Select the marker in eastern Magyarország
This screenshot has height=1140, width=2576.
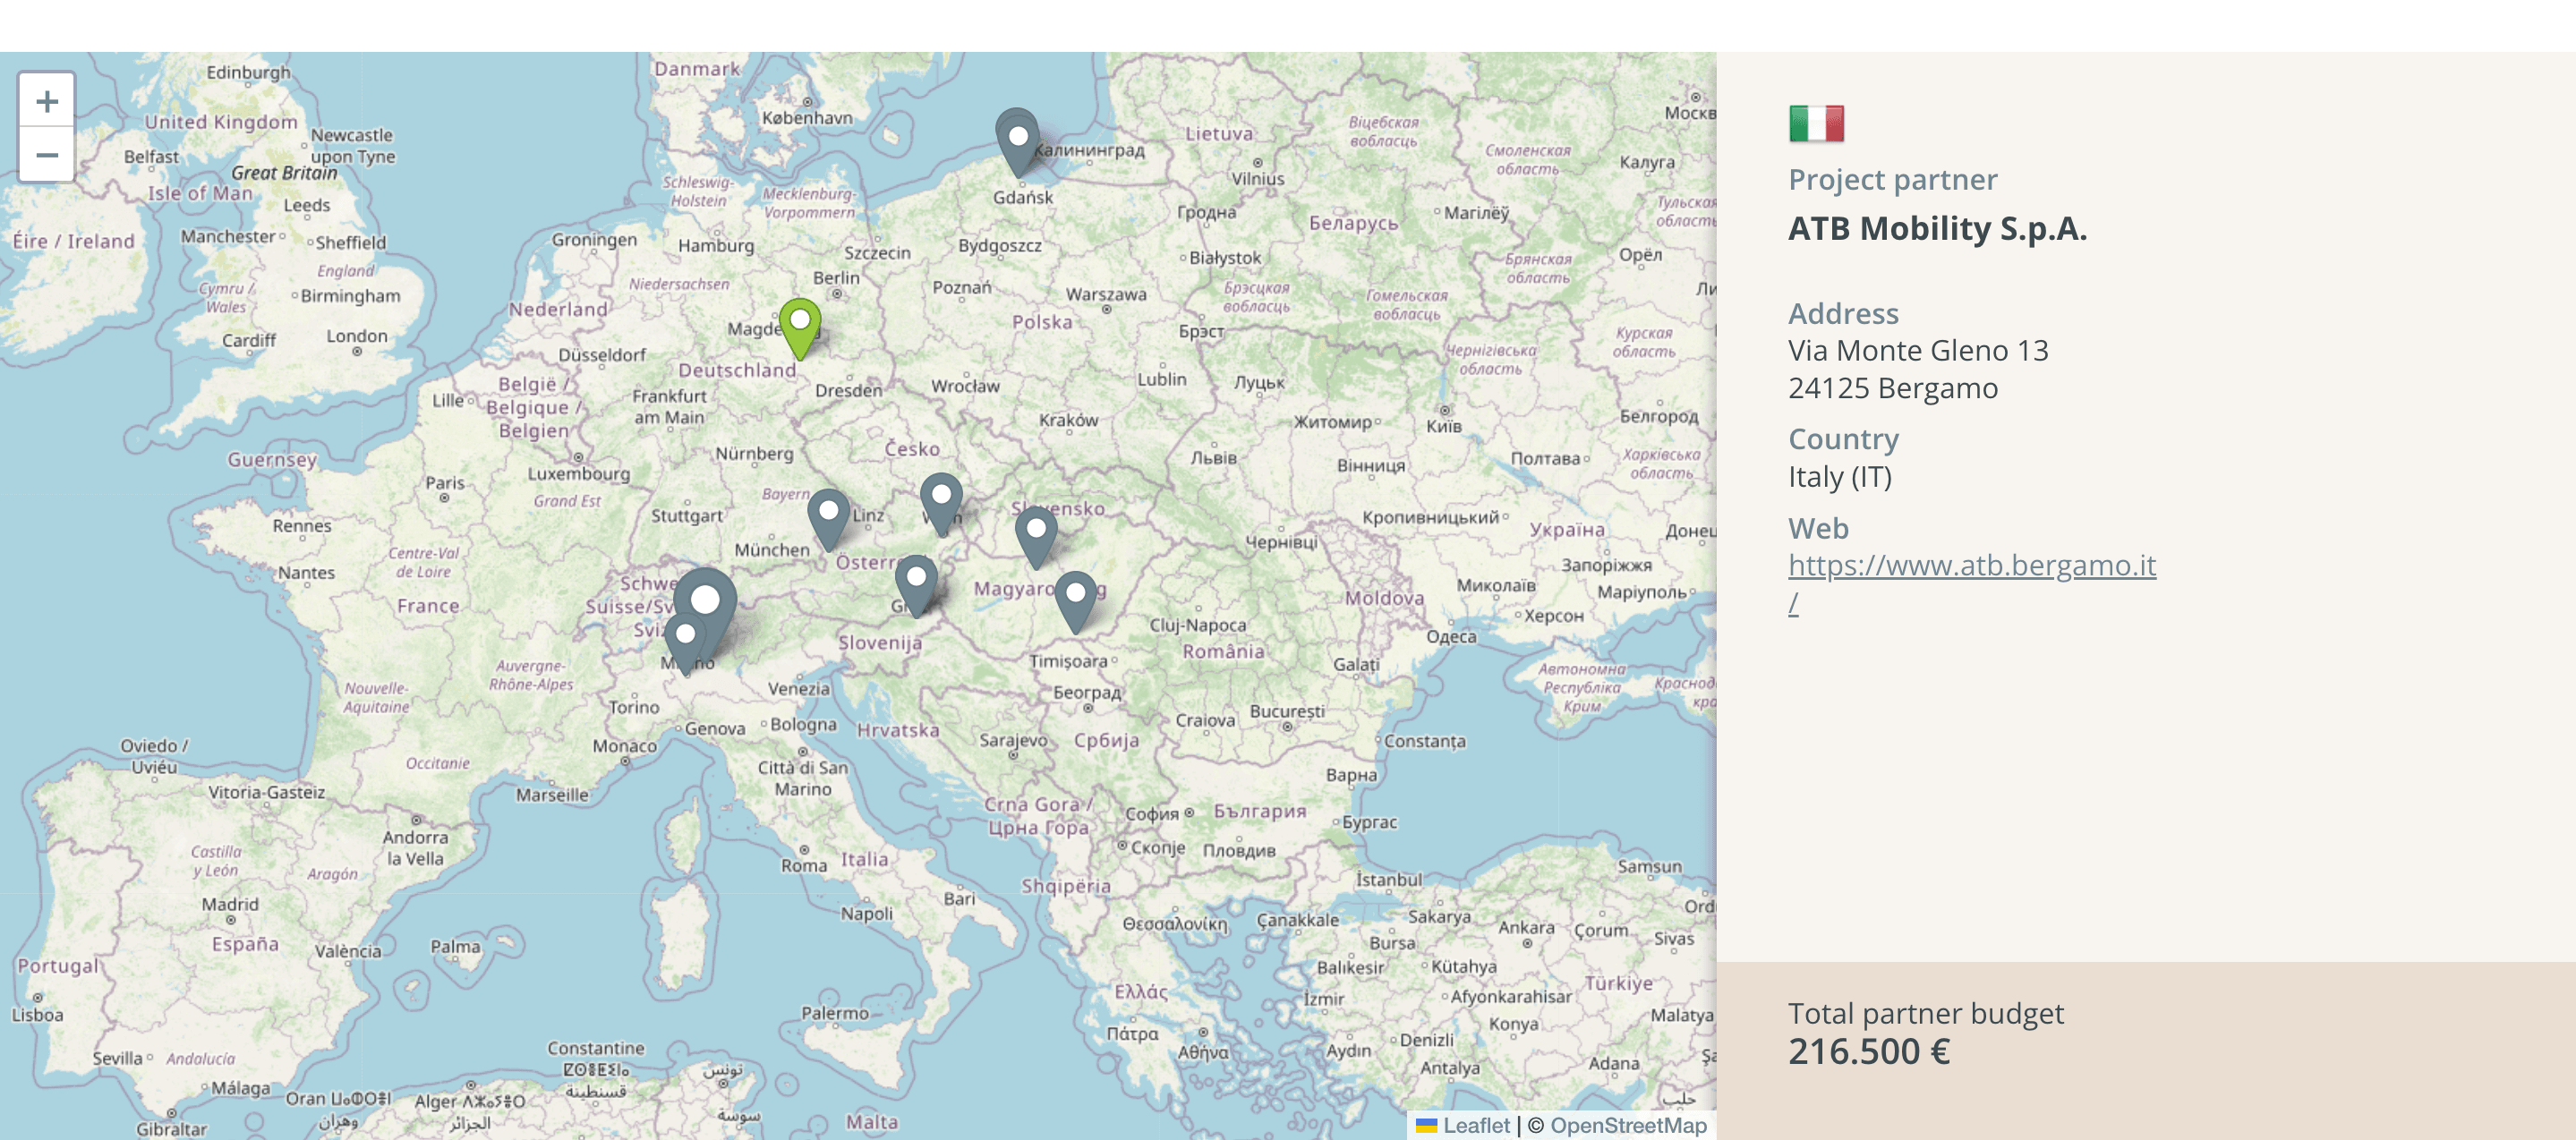(x=1075, y=596)
